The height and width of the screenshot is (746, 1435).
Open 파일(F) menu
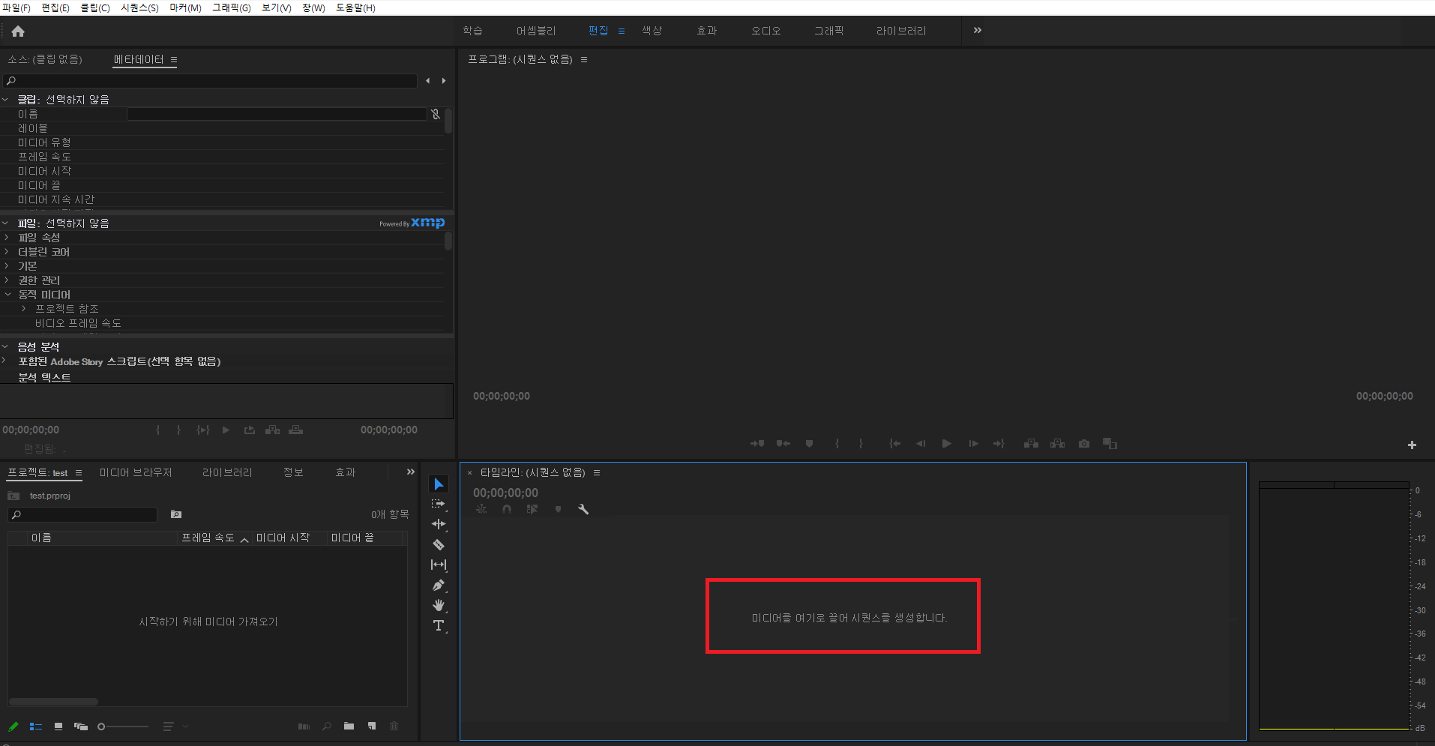16,7
